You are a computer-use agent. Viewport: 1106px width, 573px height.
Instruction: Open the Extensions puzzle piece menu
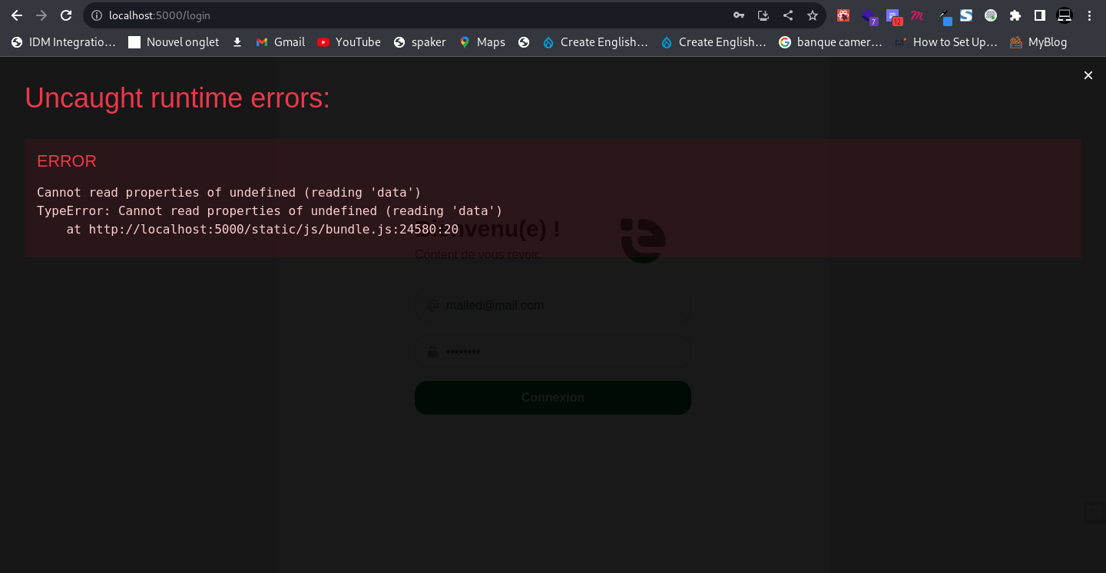pos(1015,15)
